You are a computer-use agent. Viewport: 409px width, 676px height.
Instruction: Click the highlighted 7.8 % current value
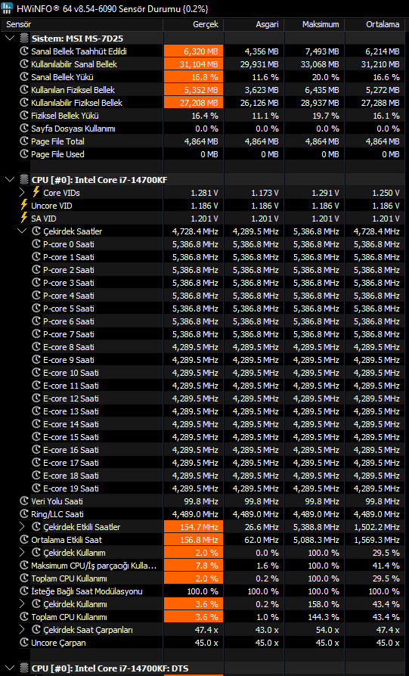click(x=194, y=566)
